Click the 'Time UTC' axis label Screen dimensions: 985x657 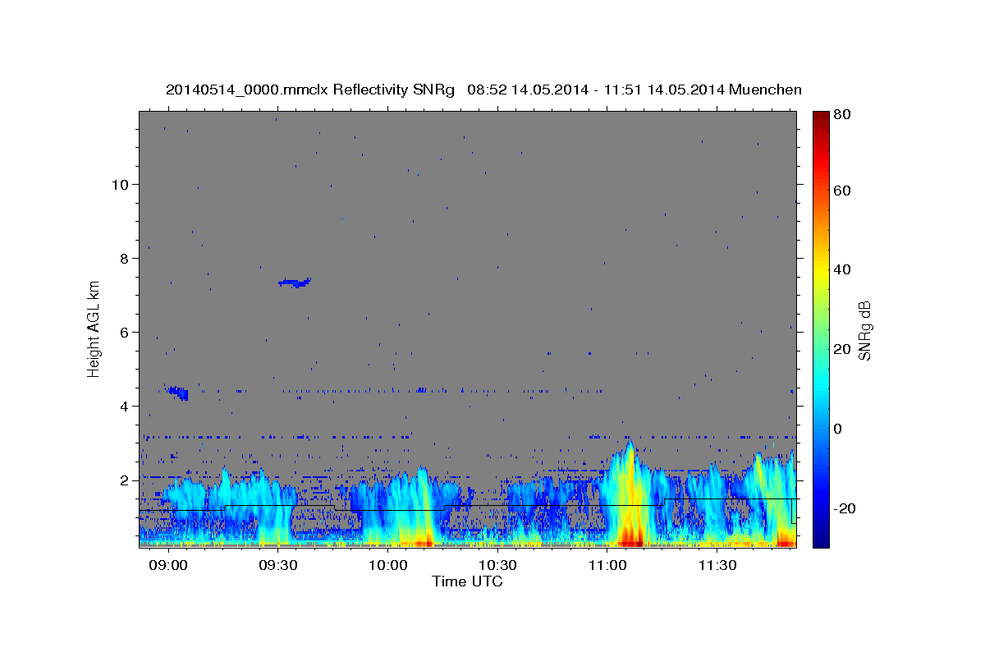coord(467,581)
